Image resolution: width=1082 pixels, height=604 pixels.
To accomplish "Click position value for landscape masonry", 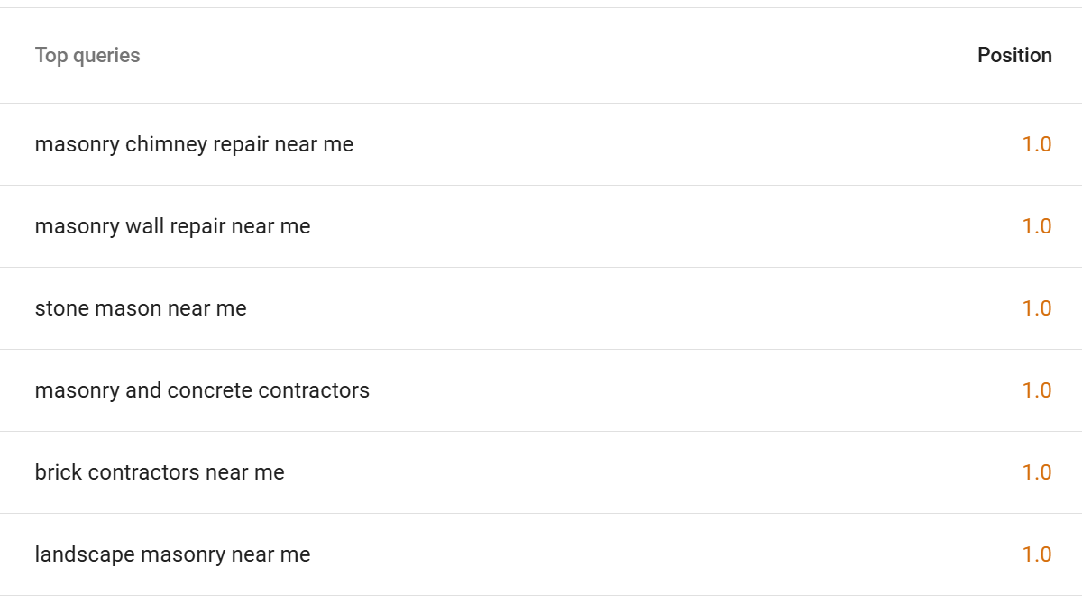I will coord(1036,554).
